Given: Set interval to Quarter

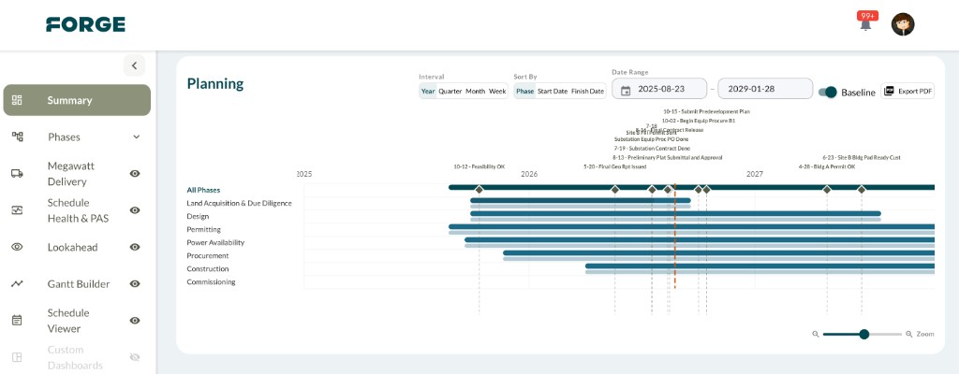Looking at the screenshot, I should 450,91.
